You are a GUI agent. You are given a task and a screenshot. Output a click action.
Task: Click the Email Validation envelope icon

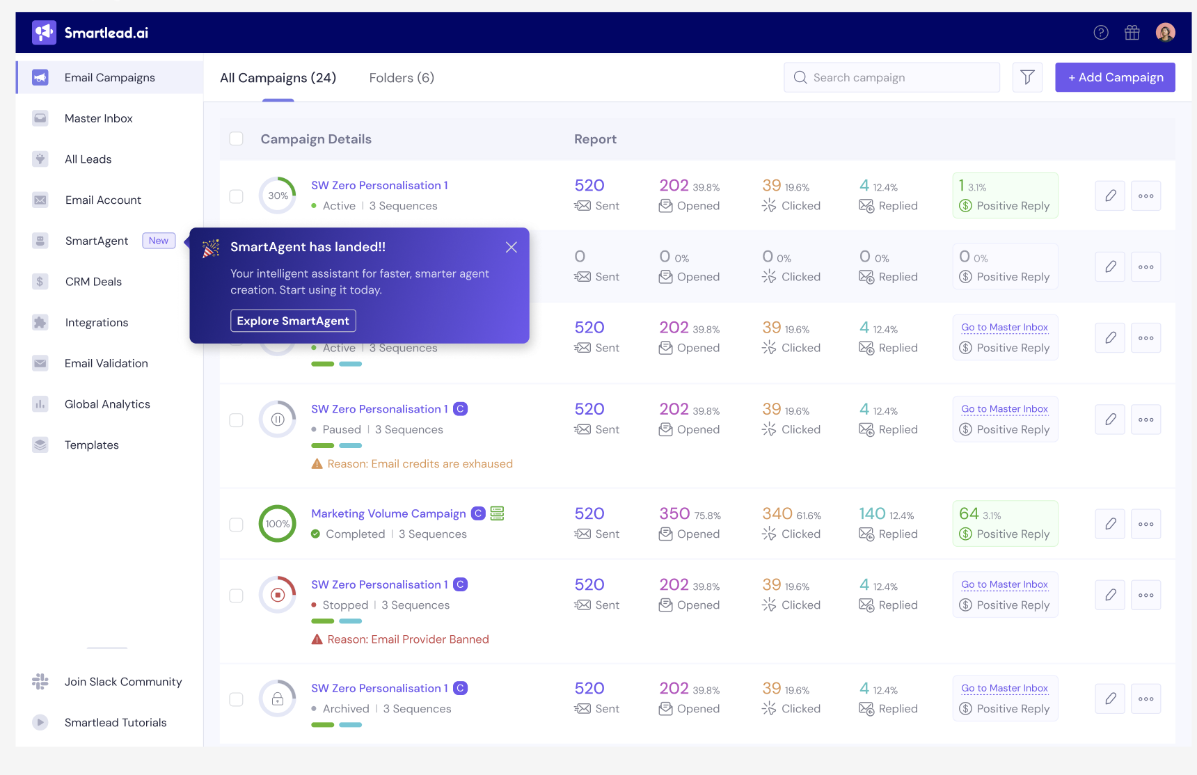tap(40, 363)
